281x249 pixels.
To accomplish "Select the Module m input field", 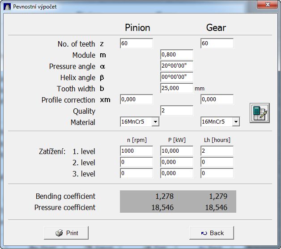I will point(177,55).
